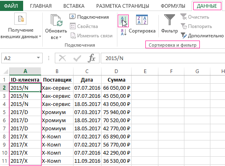Click the fx insert function icon

pyautogui.click(x=91, y=58)
